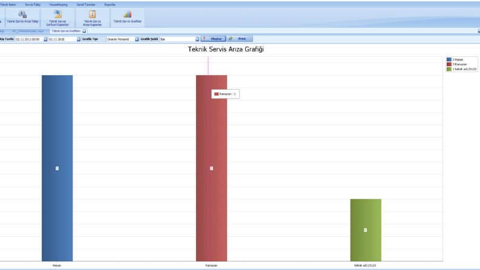The height and width of the screenshot is (270, 480).
Task: Click the blue Hasan bar
Action: (58, 168)
